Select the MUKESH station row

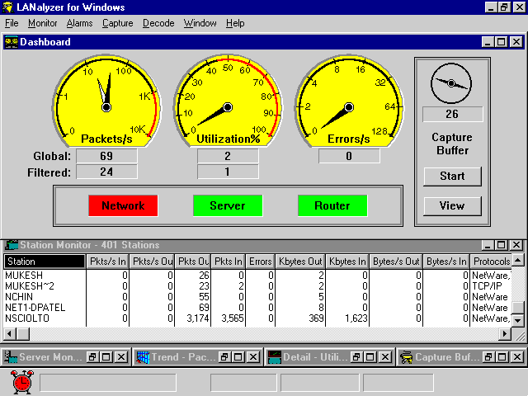(x=257, y=276)
